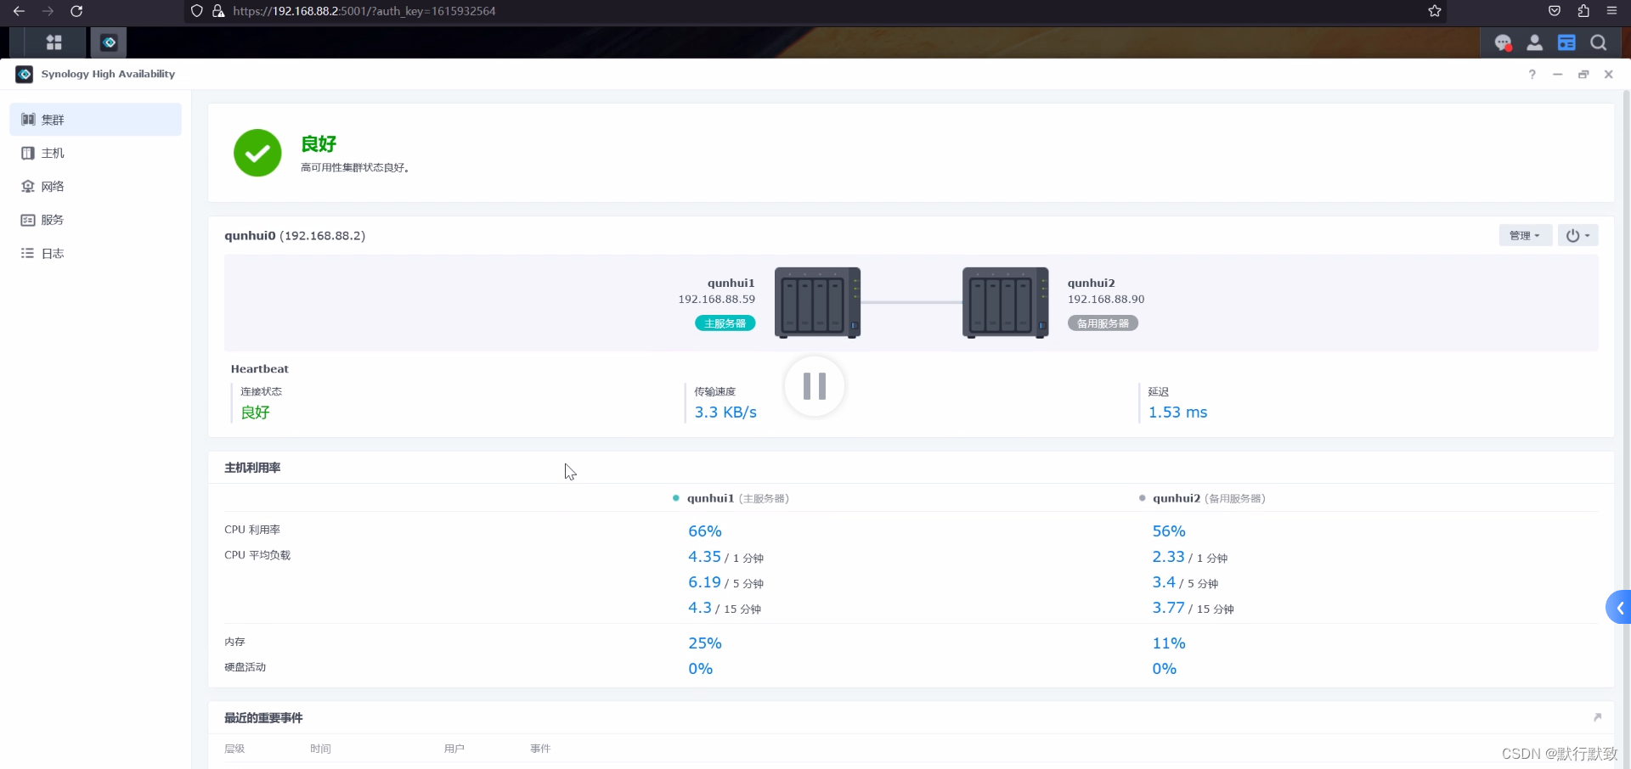Select the 主机 tab in the sidebar
Viewport: 1631px width, 769px height.
95,153
